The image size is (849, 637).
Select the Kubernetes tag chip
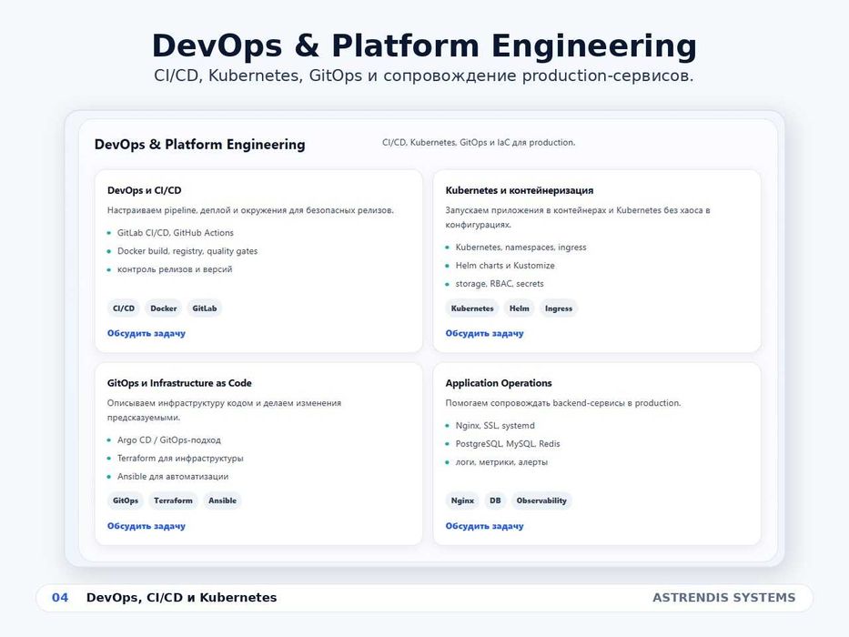(x=472, y=308)
